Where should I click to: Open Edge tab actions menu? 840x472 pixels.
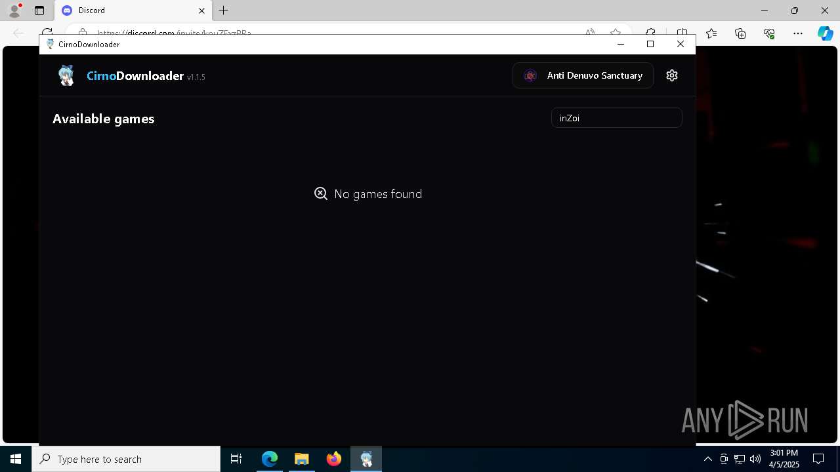[39, 10]
